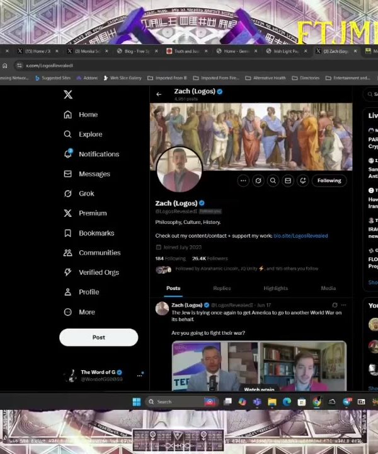
Task: Open Microsoft Edge from the taskbar
Action: (x=287, y=402)
